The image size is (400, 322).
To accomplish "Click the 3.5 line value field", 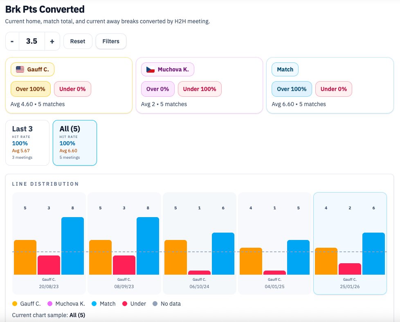I will [x=32, y=41].
